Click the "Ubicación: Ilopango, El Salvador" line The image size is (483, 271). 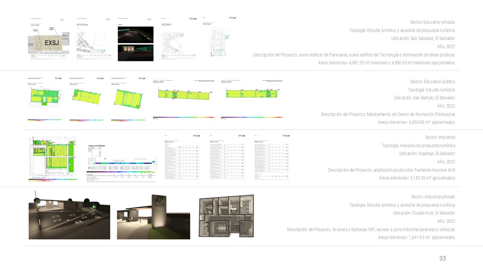(427, 154)
